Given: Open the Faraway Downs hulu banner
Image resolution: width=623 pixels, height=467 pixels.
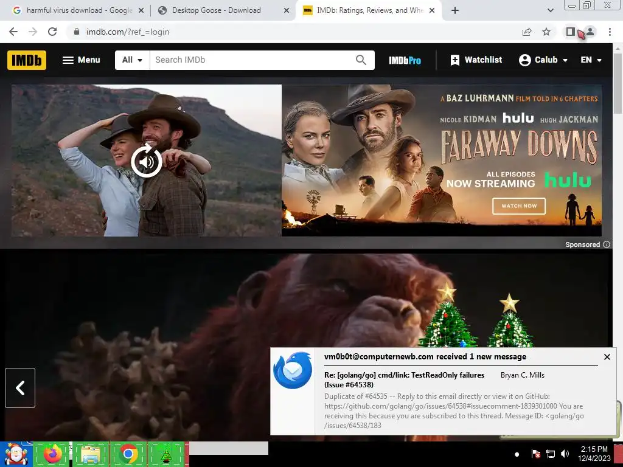Looking at the screenshot, I should pos(442,160).
